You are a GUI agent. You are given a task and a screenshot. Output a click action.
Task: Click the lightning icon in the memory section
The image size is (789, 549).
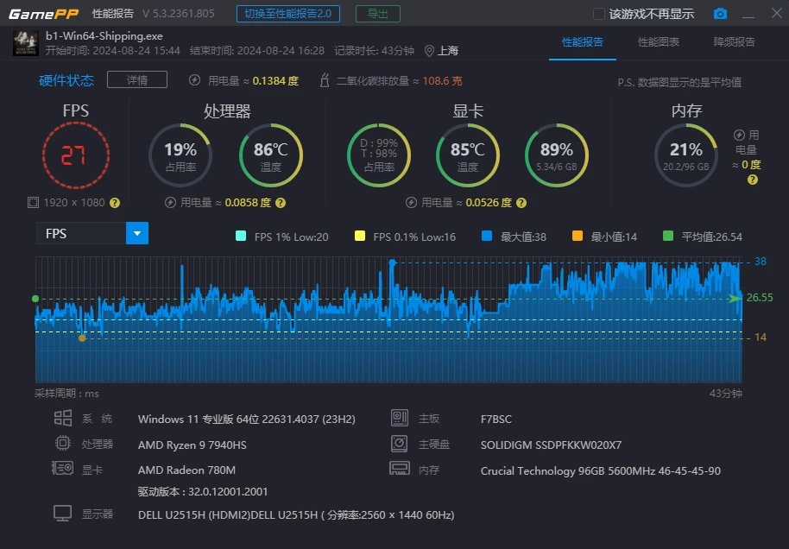click(739, 135)
